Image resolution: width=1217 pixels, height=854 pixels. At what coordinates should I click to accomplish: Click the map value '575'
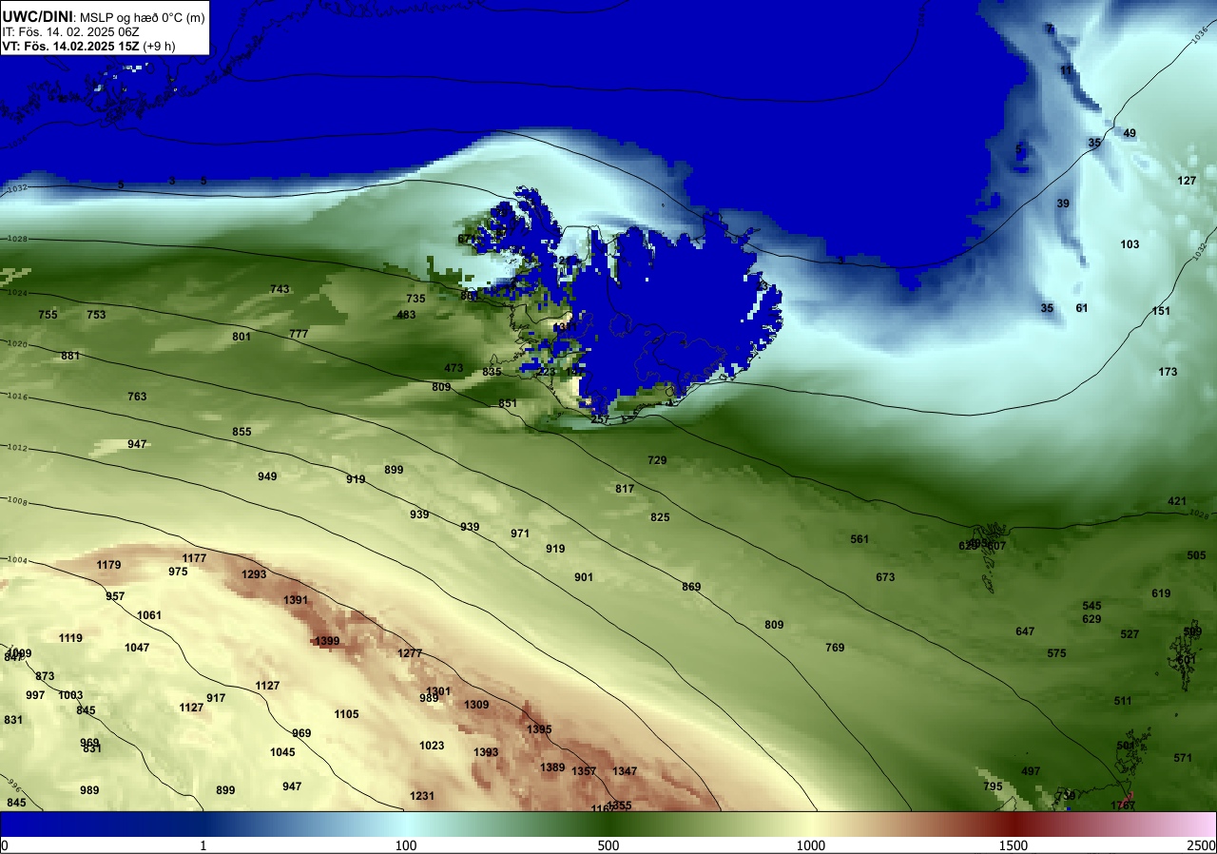tap(1056, 653)
